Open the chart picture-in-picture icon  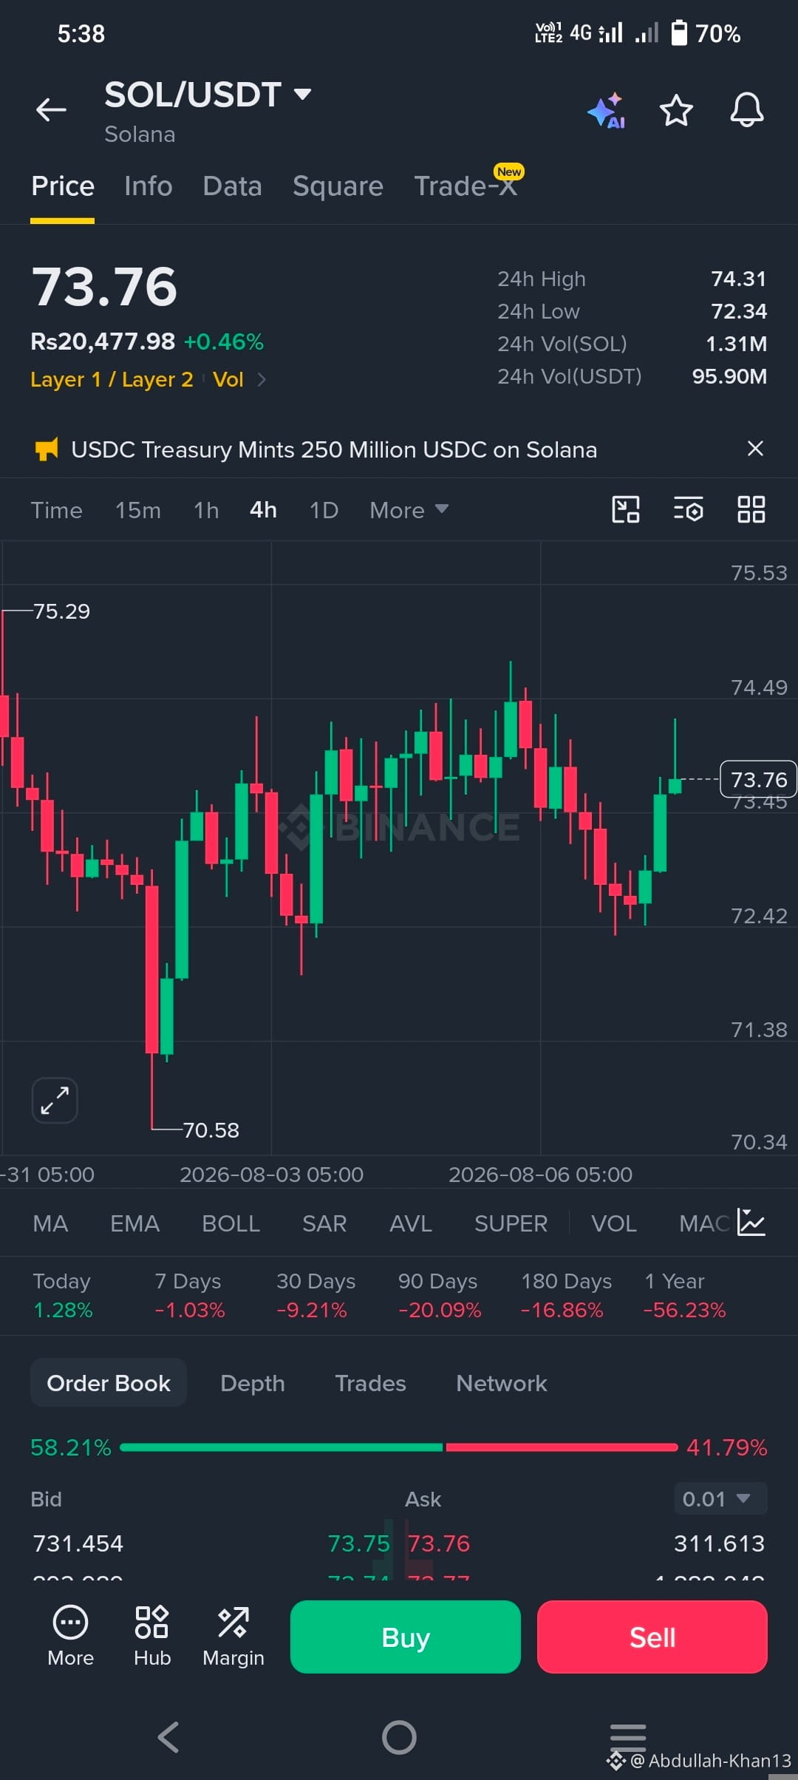click(x=626, y=509)
